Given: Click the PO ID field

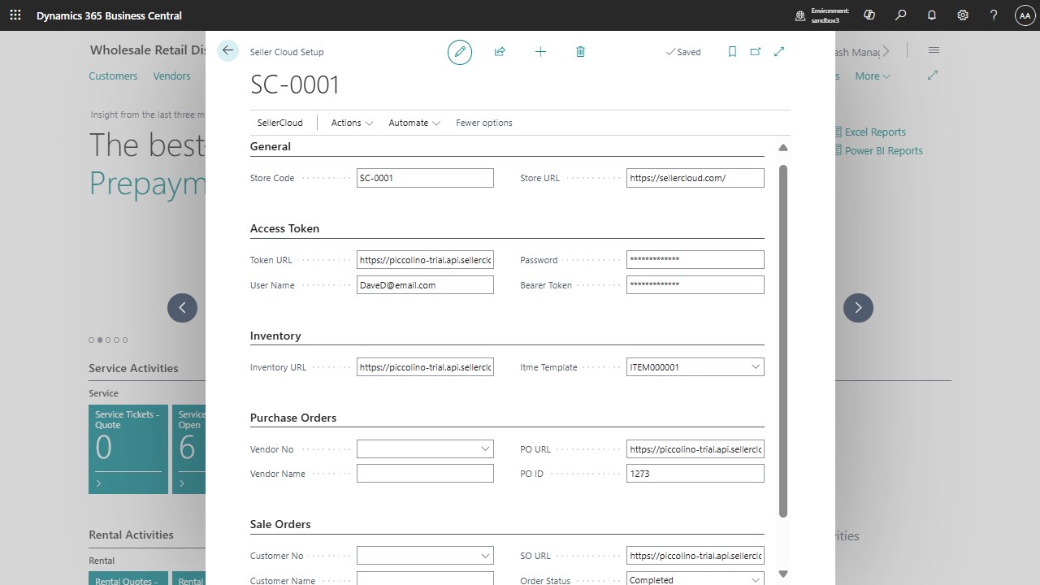Looking at the screenshot, I should (x=695, y=474).
